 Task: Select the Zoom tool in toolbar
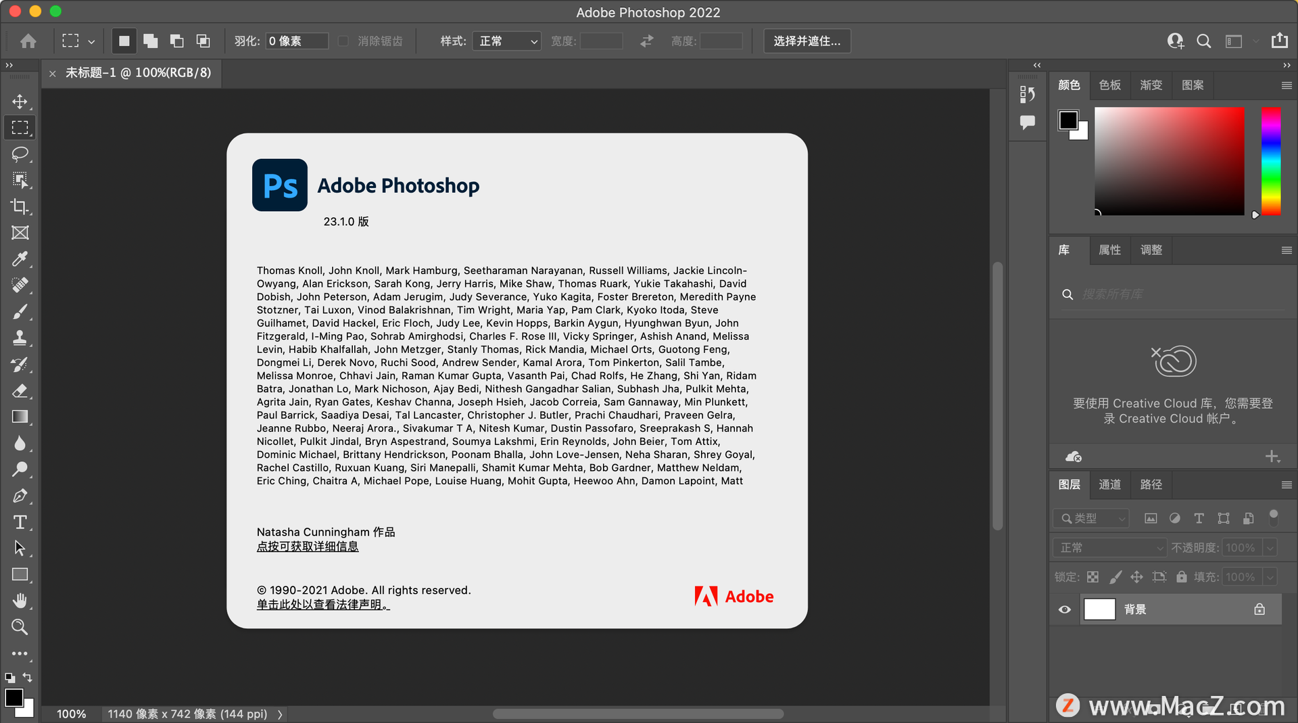(20, 627)
